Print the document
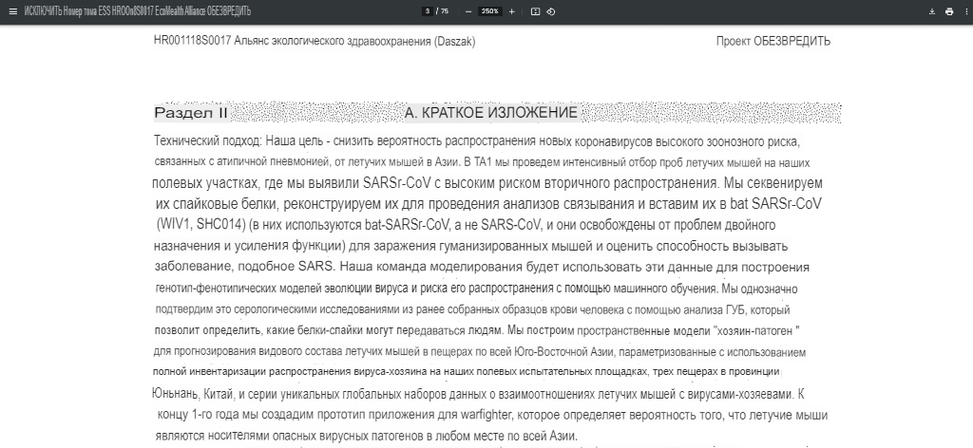This screenshot has height=448, width=973. click(x=949, y=11)
